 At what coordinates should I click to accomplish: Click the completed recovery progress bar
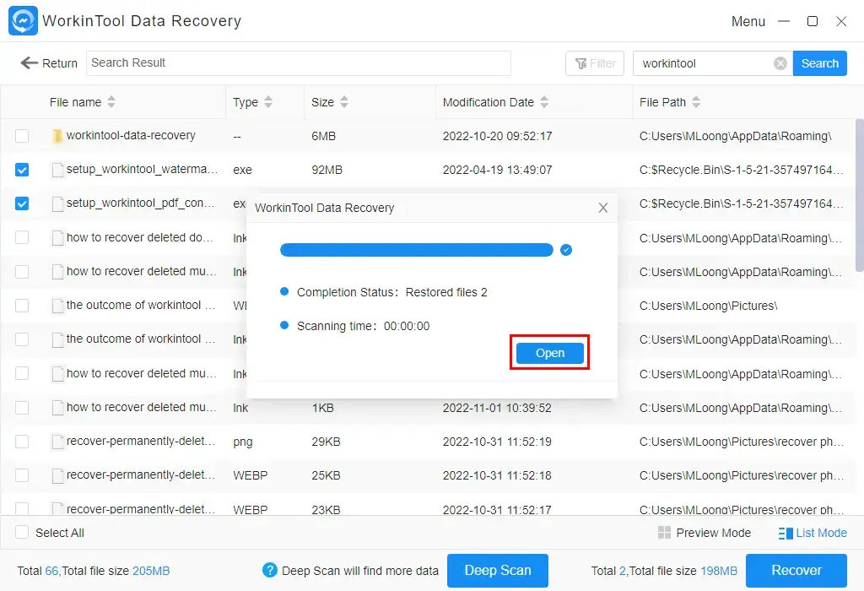pyautogui.click(x=417, y=250)
